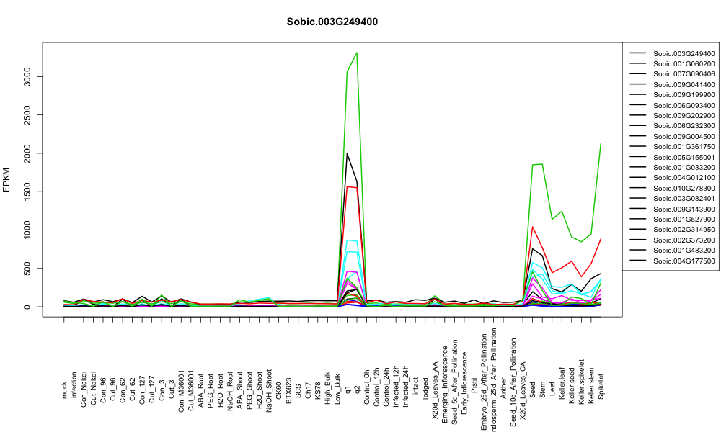
Task: Click the Spikelet x-axis label
Action: (601, 386)
